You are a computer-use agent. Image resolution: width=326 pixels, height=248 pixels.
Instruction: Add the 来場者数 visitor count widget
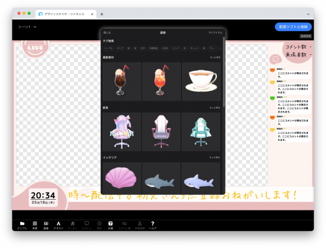coord(140,226)
